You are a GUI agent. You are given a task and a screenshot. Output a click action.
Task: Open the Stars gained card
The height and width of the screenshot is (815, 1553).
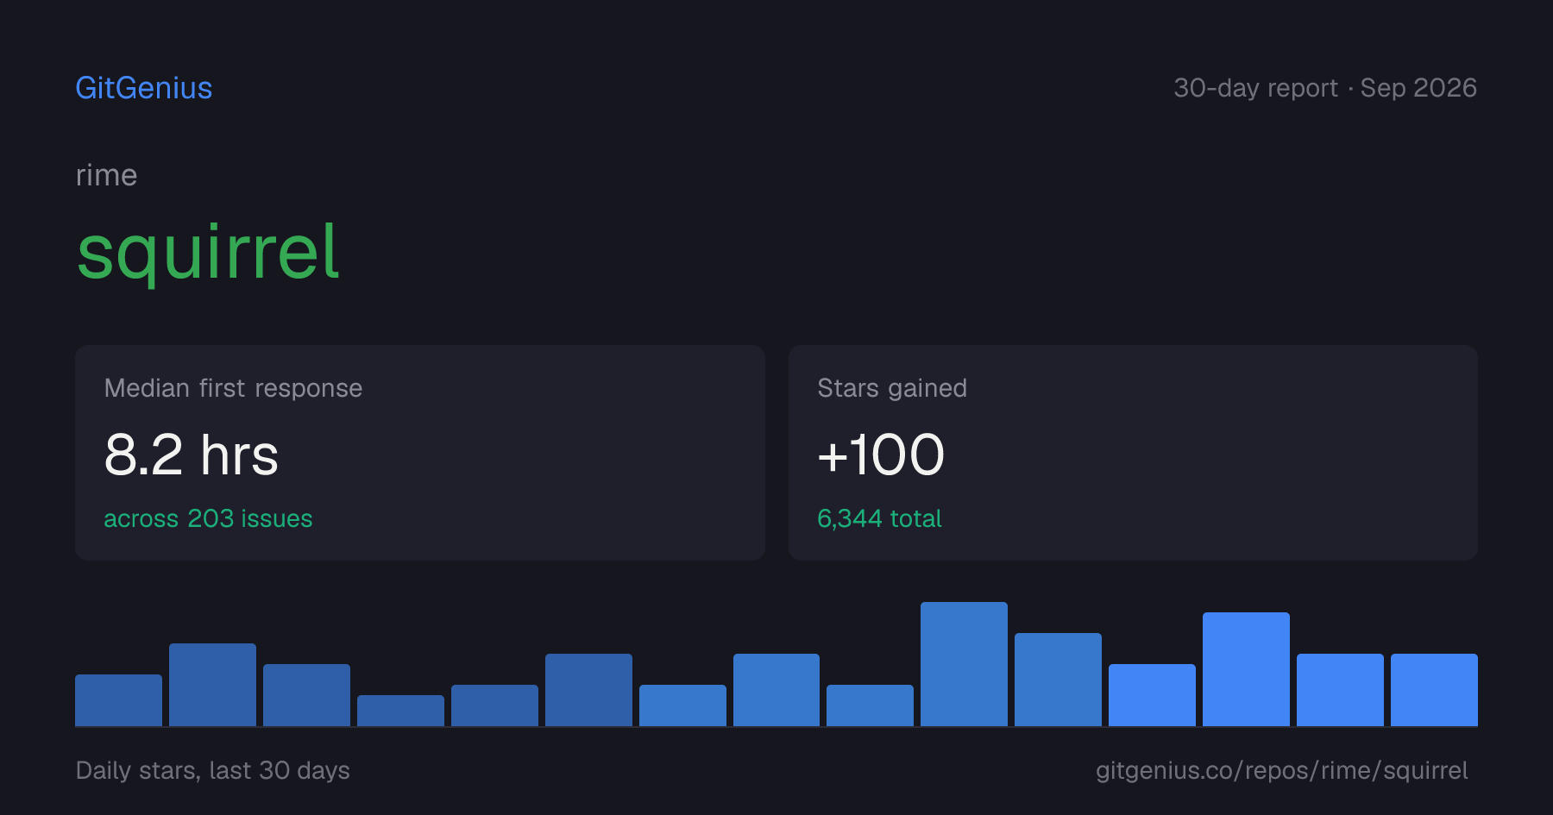(1133, 453)
